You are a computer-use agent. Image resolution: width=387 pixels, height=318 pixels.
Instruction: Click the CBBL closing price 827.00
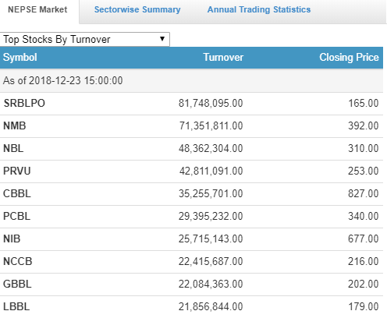[364, 194]
